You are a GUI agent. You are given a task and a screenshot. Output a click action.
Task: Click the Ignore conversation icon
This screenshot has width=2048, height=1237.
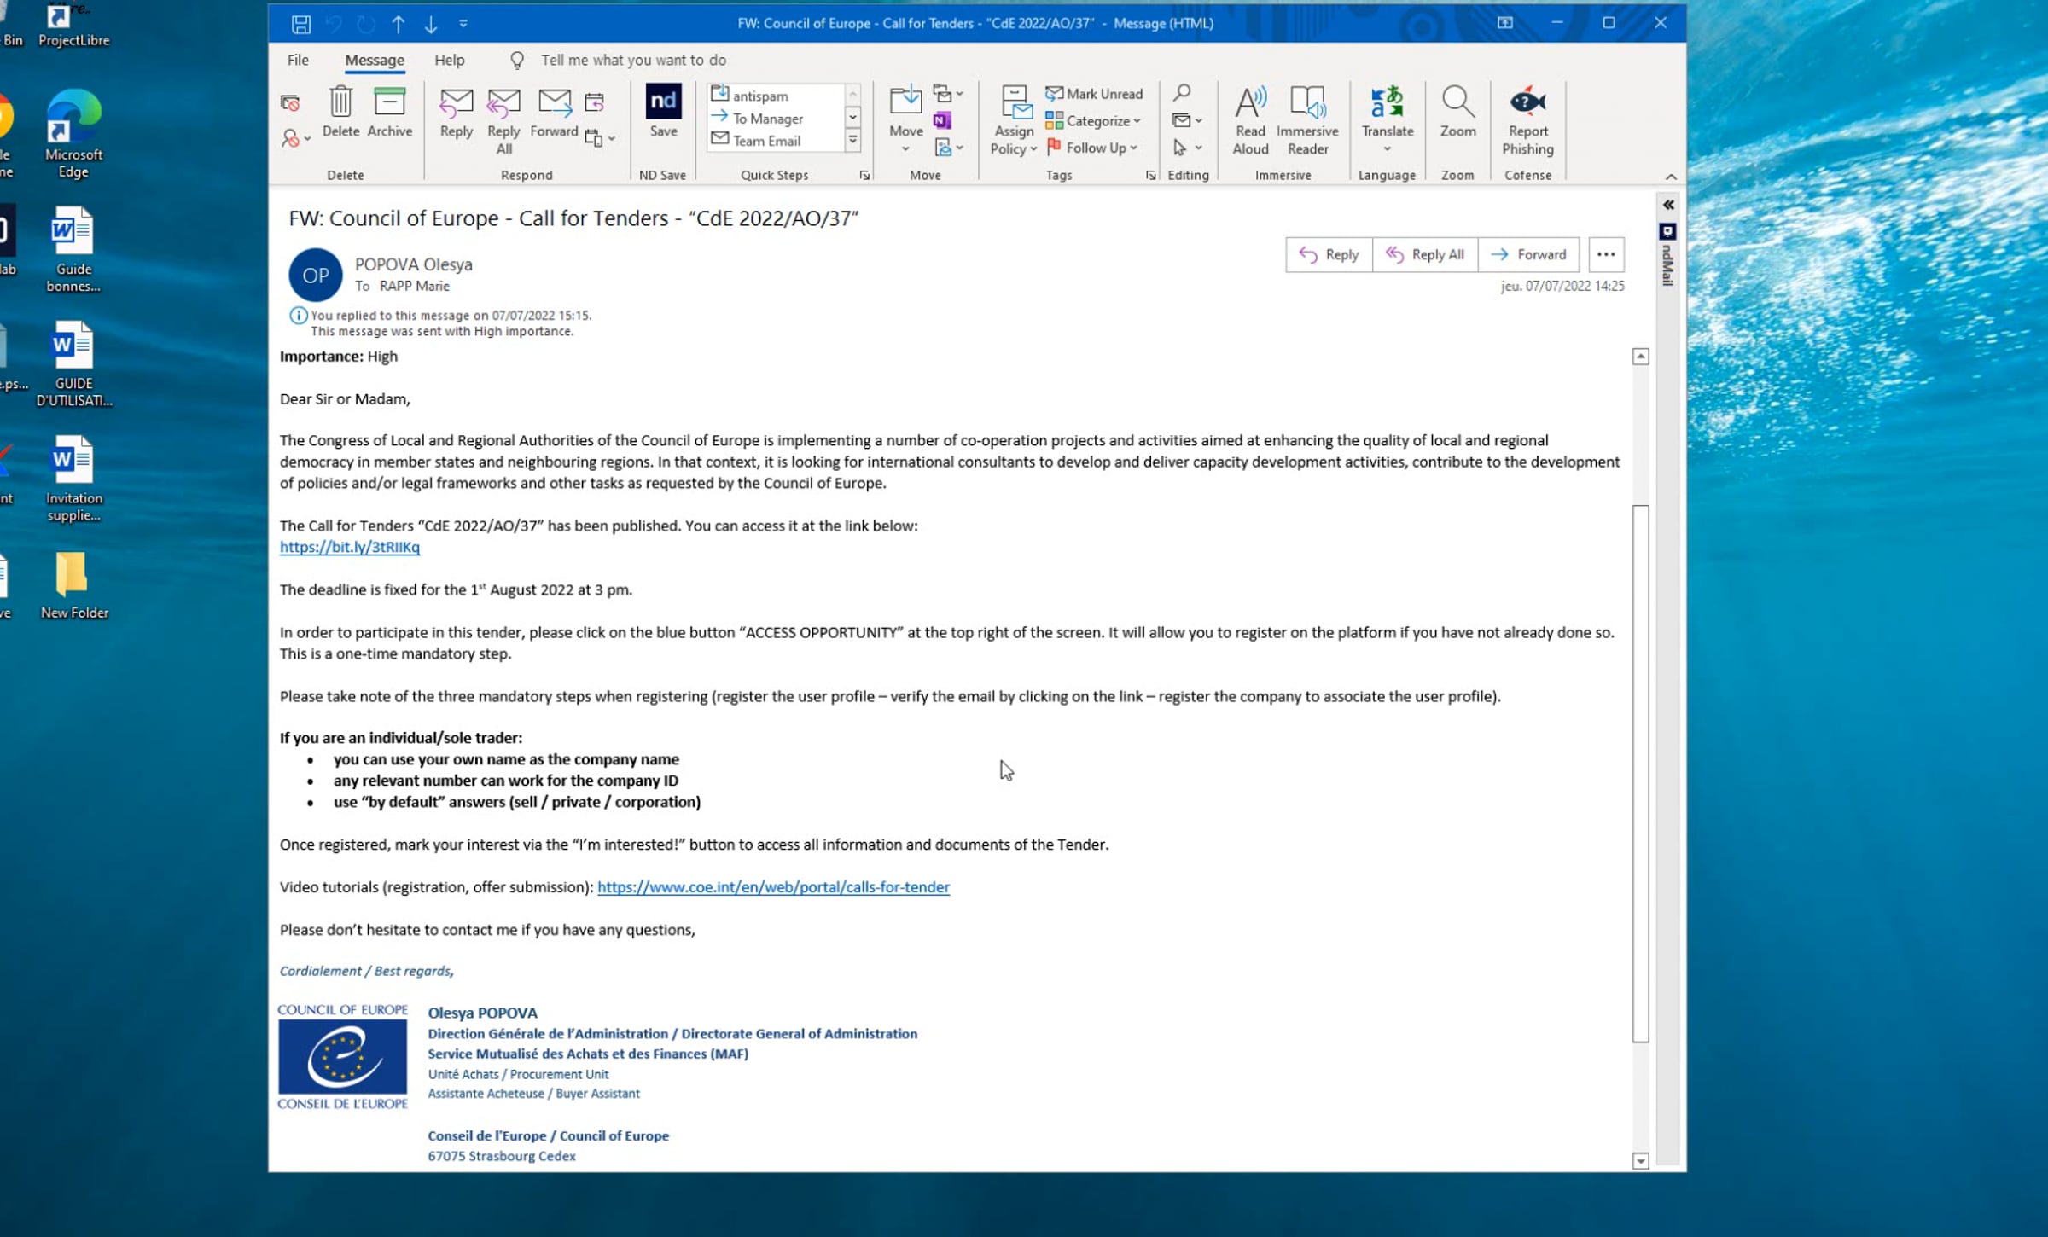coord(290,103)
